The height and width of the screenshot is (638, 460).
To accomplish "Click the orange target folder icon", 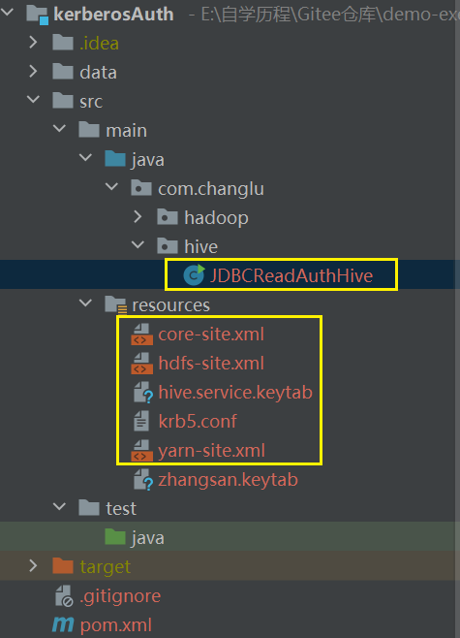I will point(63,566).
